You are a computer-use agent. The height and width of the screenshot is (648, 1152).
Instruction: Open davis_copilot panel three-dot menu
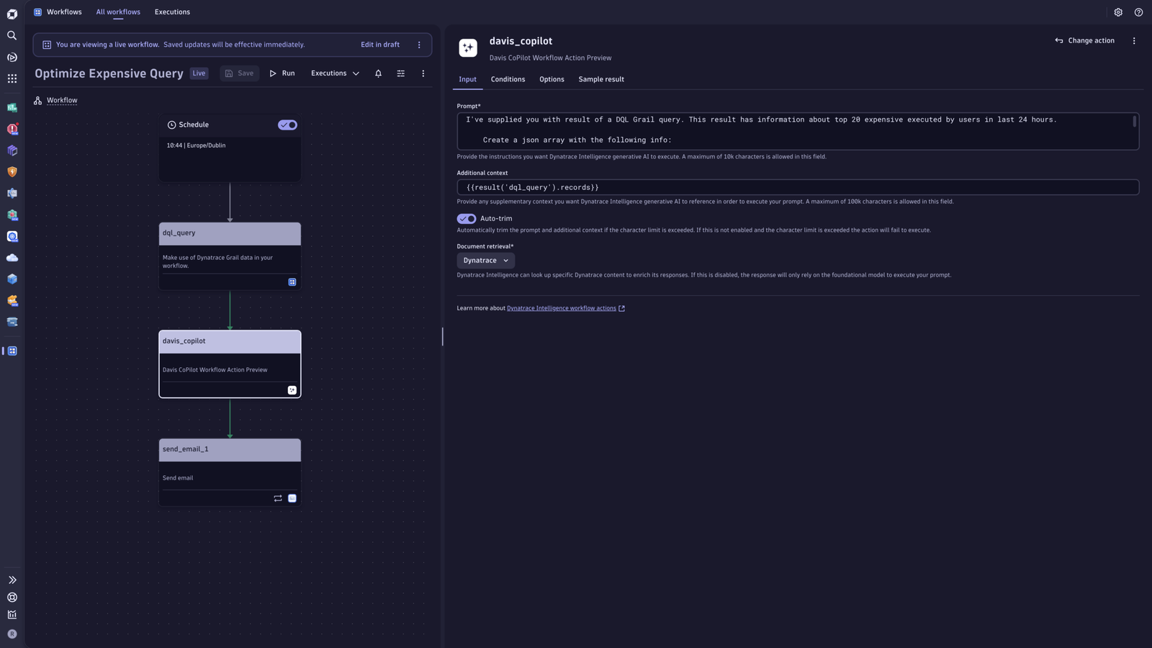pyautogui.click(x=1134, y=41)
